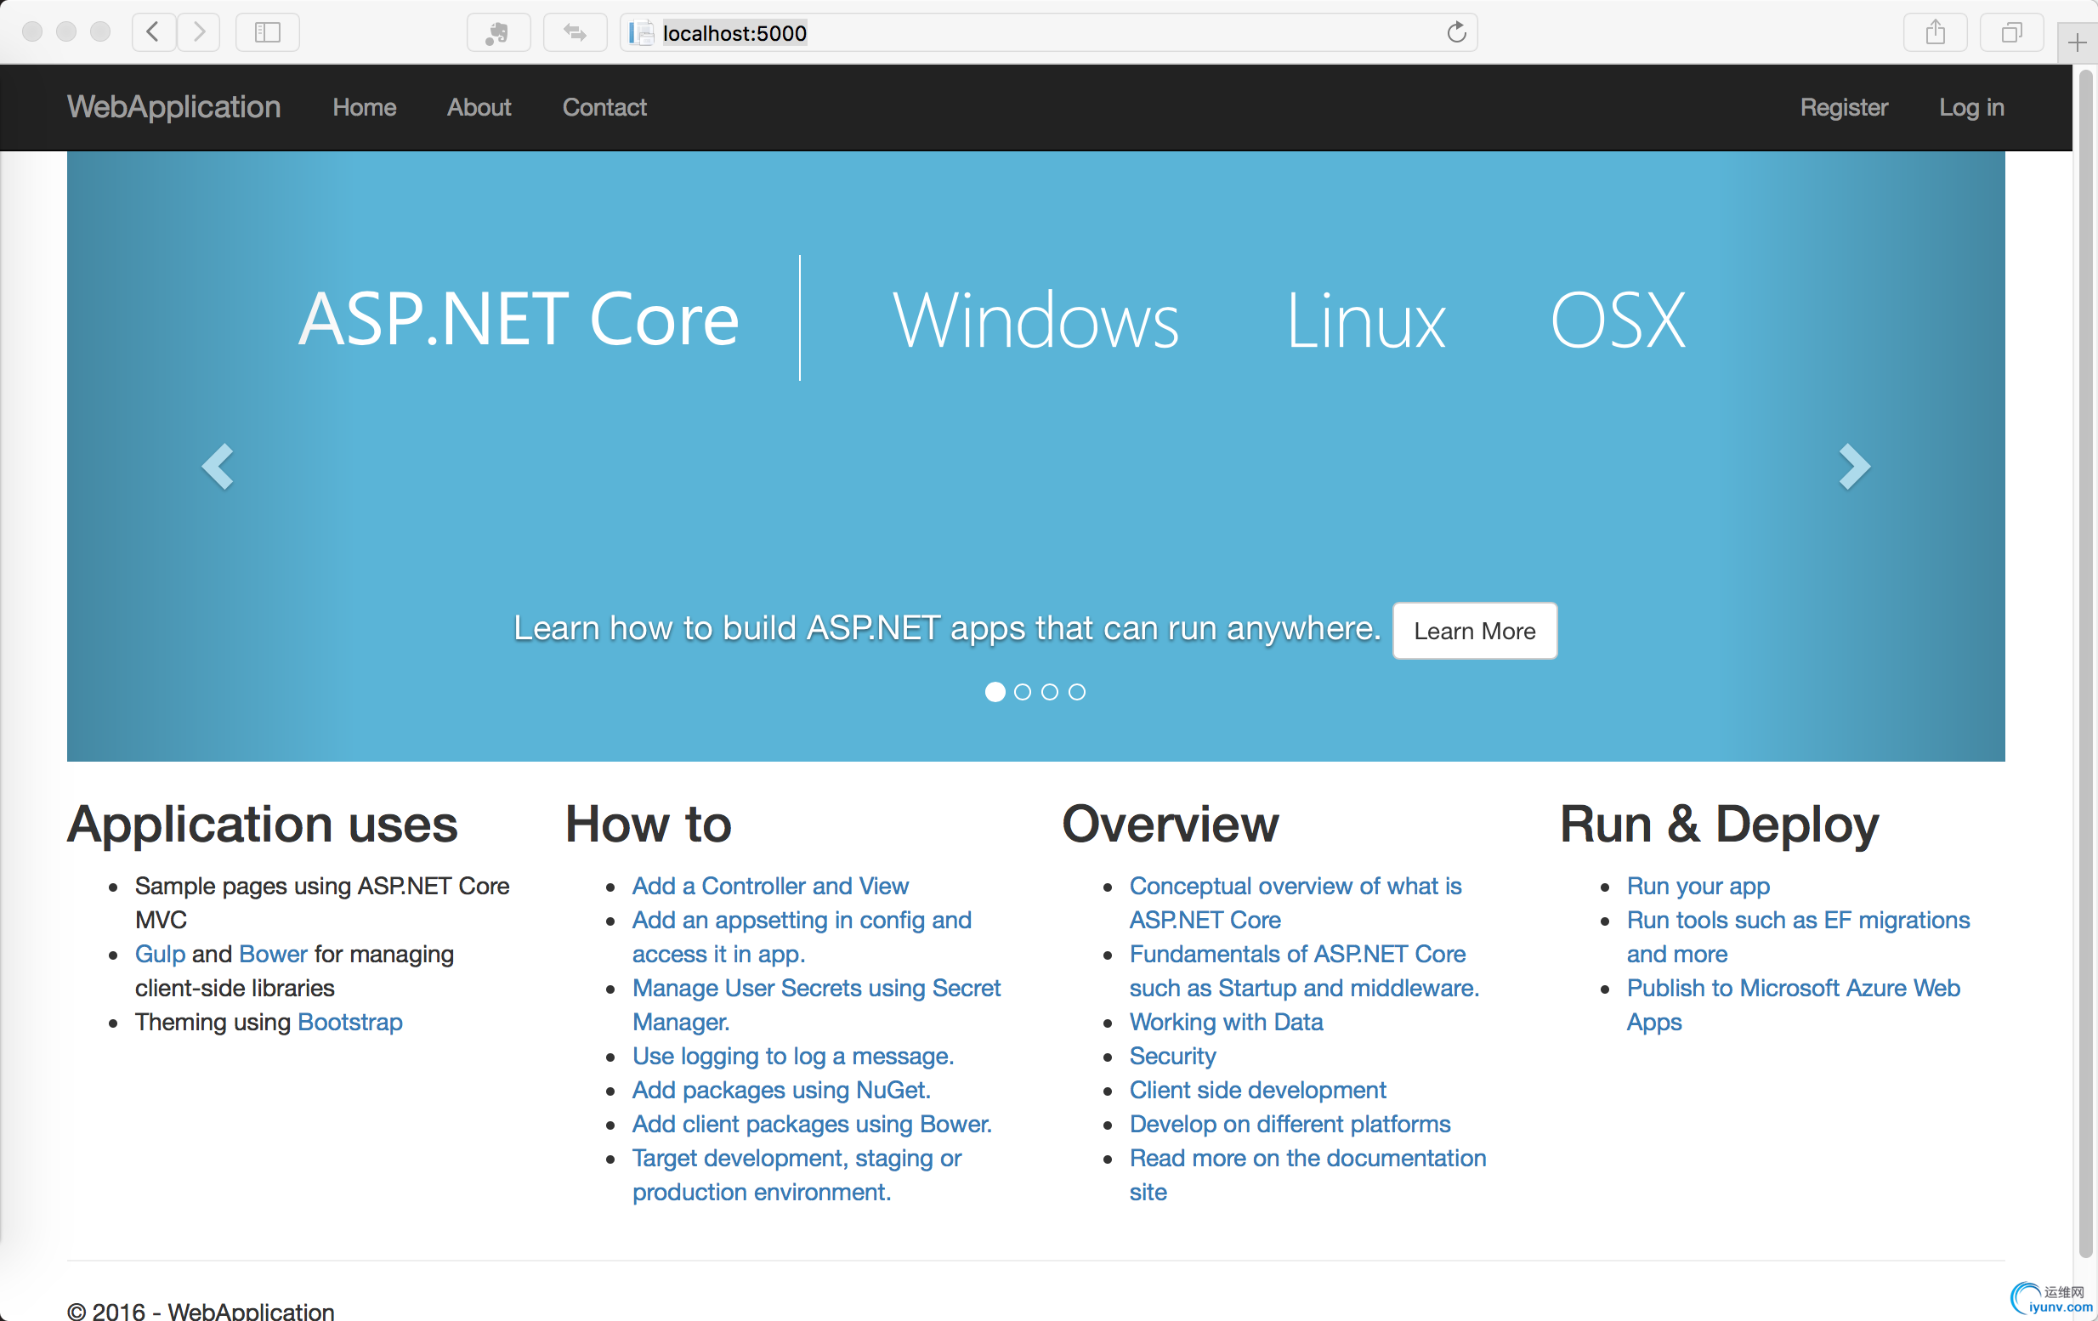Open Add an appsetting in config link
This screenshot has height=1321, width=2098.
coord(802,937)
